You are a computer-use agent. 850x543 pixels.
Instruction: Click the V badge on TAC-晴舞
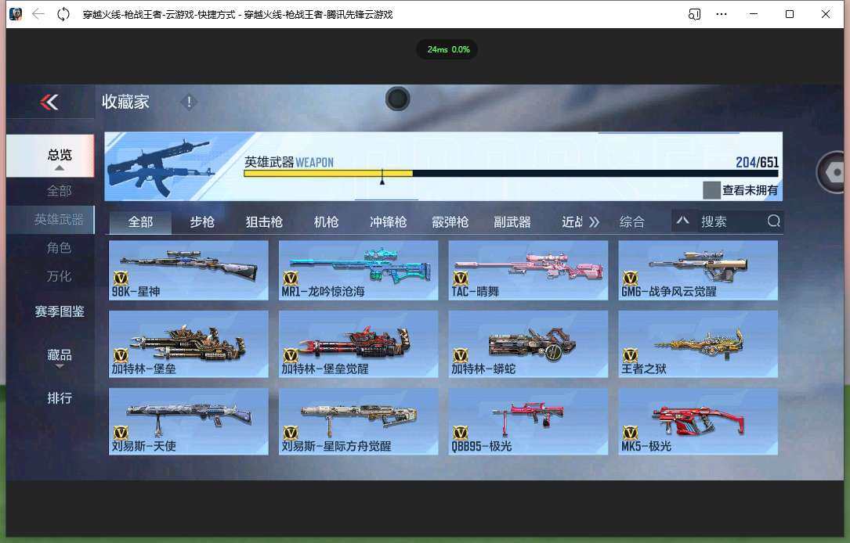coord(460,279)
